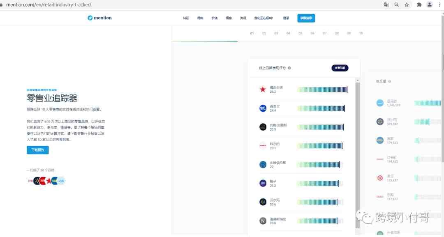Jump to section tab 01

[x=252, y=33]
